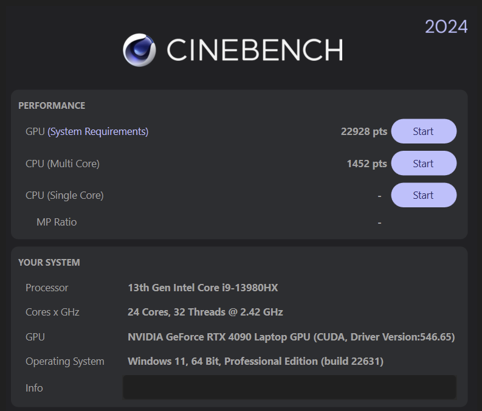Image resolution: width=482 pixels, height=411 pixels.
Task: Click into the Info text field
Action: [x=289, y=387]
